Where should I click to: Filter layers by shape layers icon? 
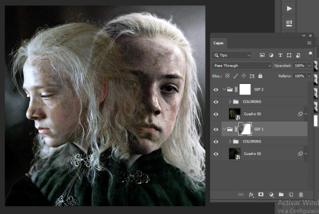coord(289,55)
